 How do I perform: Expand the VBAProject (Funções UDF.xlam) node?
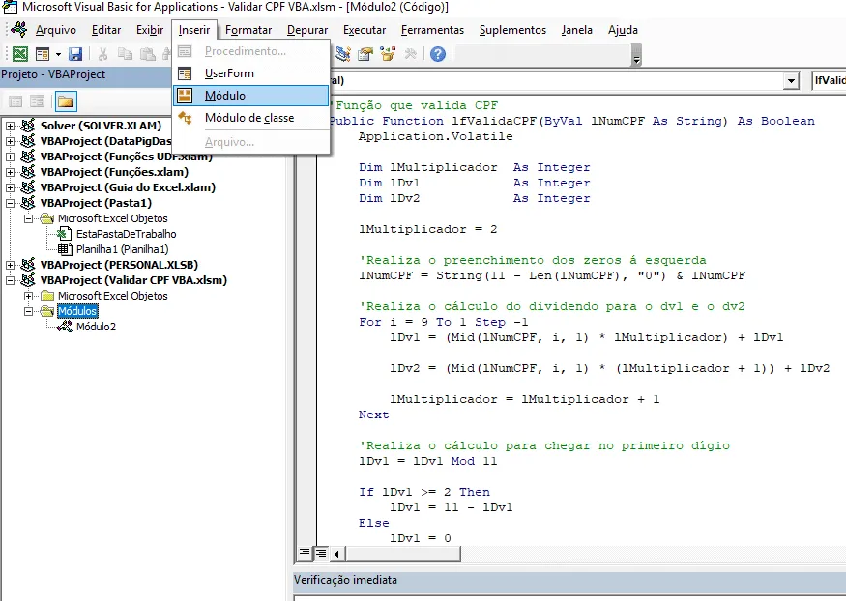pos(11,157)
